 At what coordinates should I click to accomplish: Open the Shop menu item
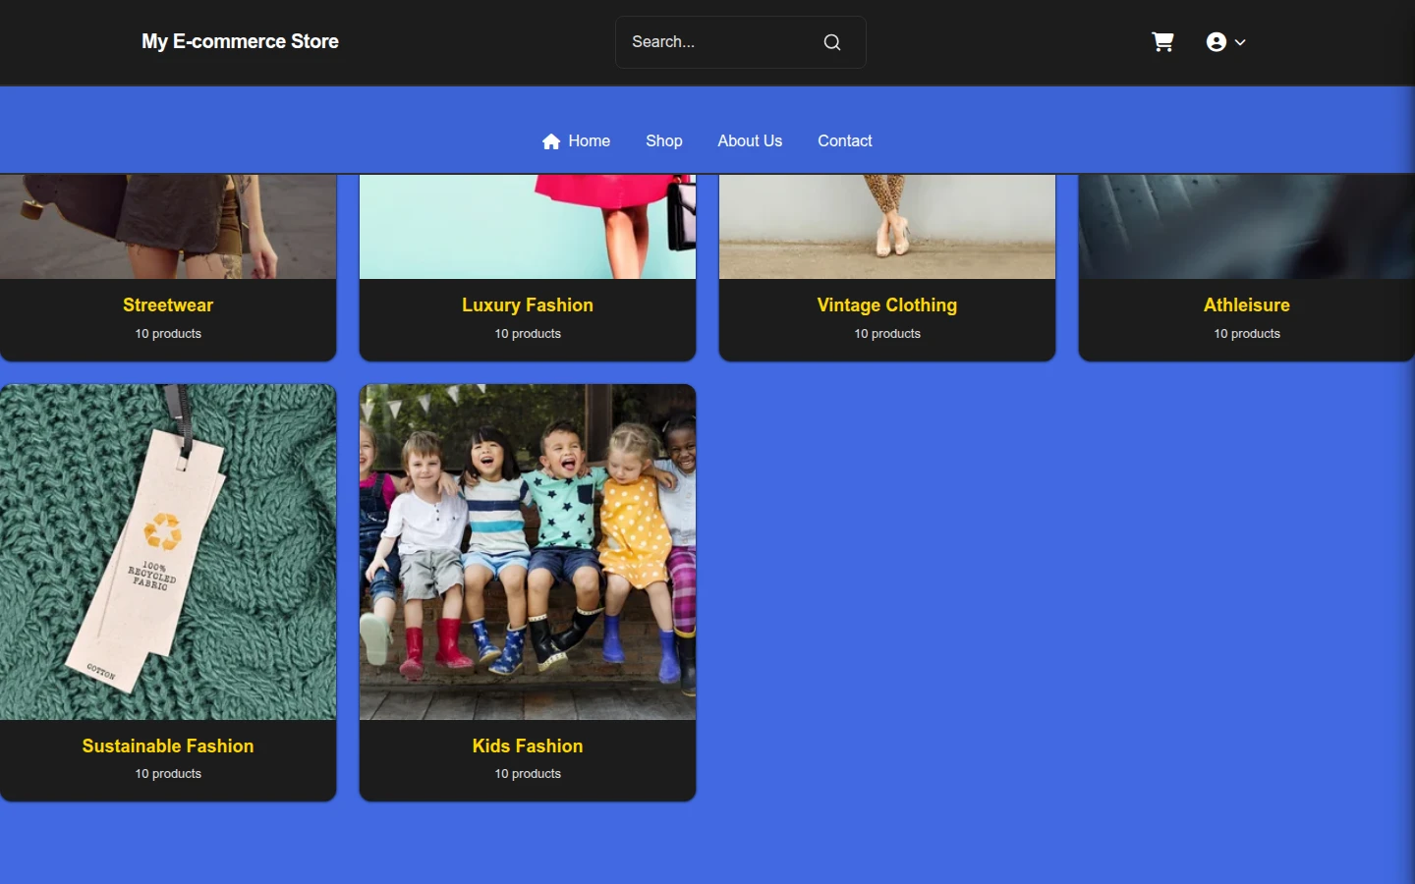[664, 141]
